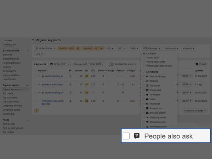
Task: Click the Top stories icon
Action: pyautogui.click(x=147, y=86)
